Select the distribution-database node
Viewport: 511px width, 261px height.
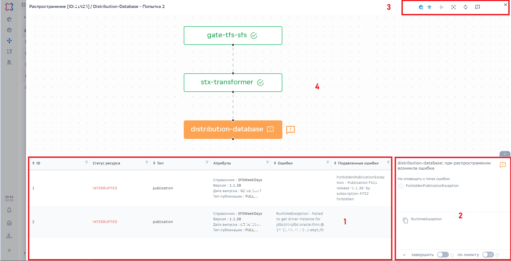(227, 129)
